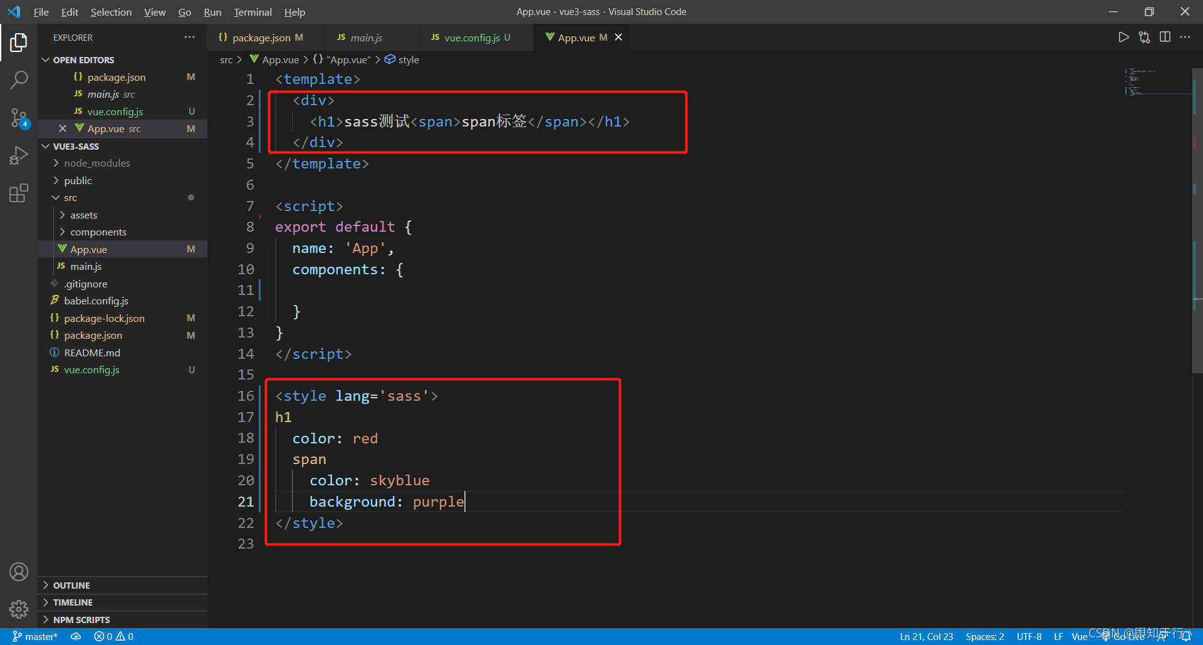This screenshot has height=645, width=1203.
Task: Select main.js in Open Editors
Action: tap(122, 95)
